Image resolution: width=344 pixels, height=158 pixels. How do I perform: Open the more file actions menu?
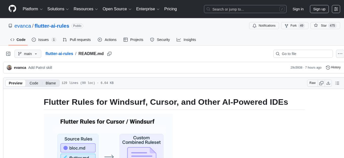click(340, 54)
